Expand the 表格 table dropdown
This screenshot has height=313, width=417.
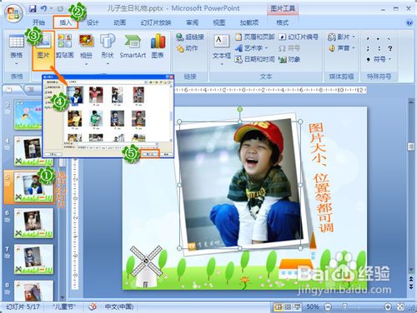pyautogui.click(x=17, y=64)
